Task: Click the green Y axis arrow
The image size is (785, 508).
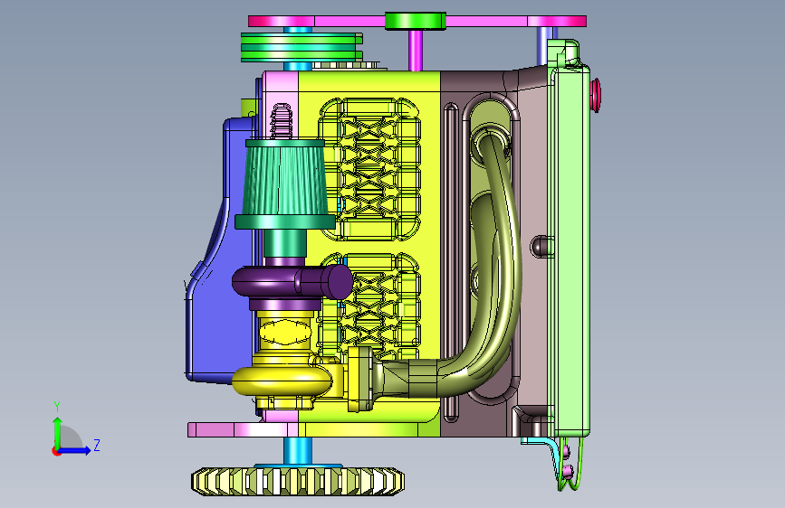Action: click(58, 432)
